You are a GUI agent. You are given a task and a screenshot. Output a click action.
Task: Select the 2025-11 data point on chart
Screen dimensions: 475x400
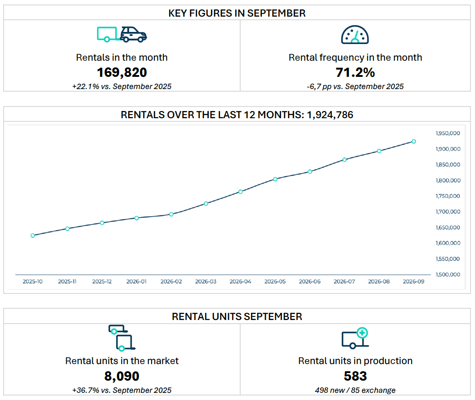click(x=67, y=229)
